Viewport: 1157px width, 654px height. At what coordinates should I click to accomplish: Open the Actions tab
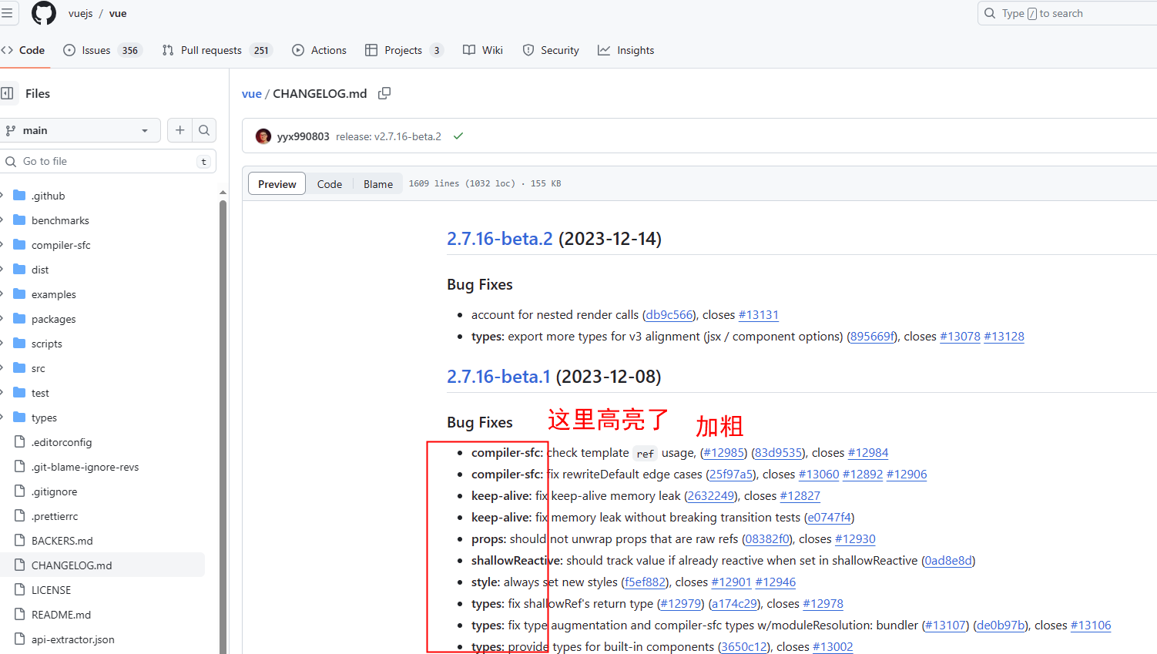point(320,50)
